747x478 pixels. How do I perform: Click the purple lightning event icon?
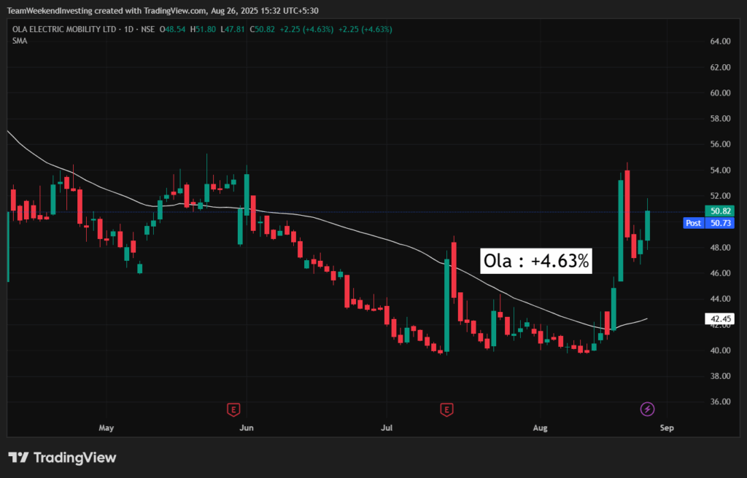[x=647, y=409]
